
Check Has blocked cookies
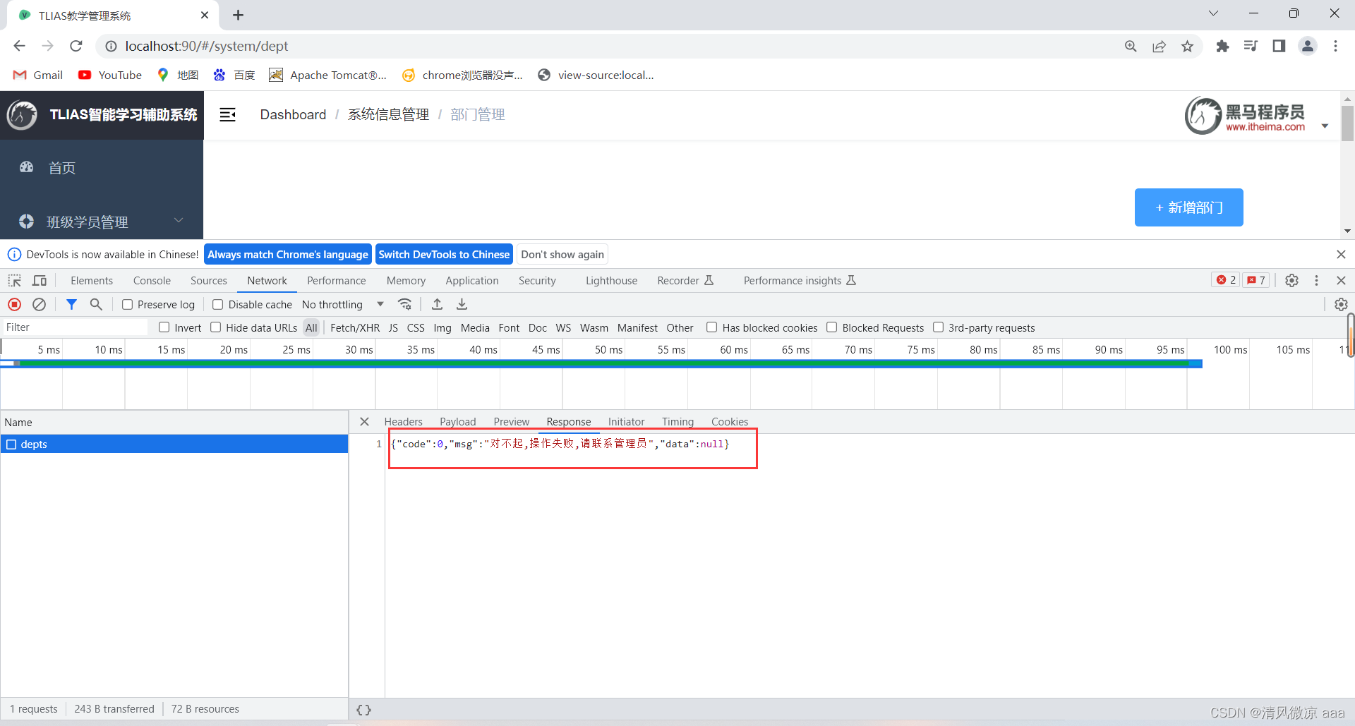[x=711, y=327]
